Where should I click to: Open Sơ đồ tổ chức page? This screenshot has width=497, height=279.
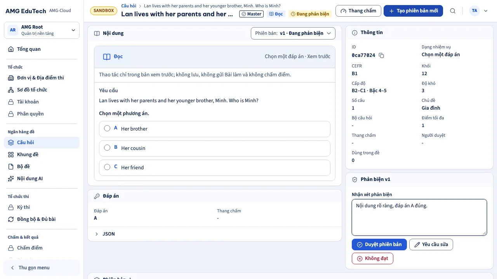coord(42,90)
